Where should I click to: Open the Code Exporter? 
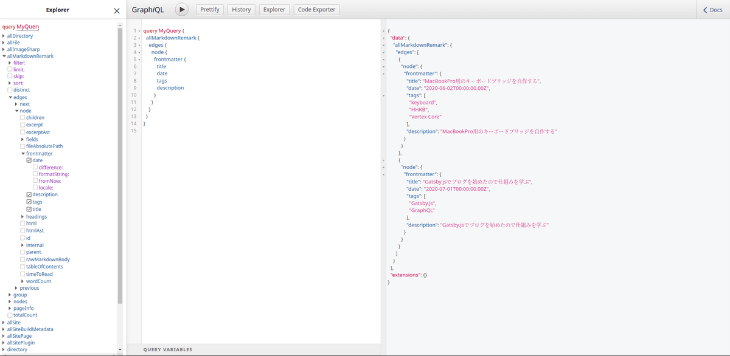tap(316, 9)
